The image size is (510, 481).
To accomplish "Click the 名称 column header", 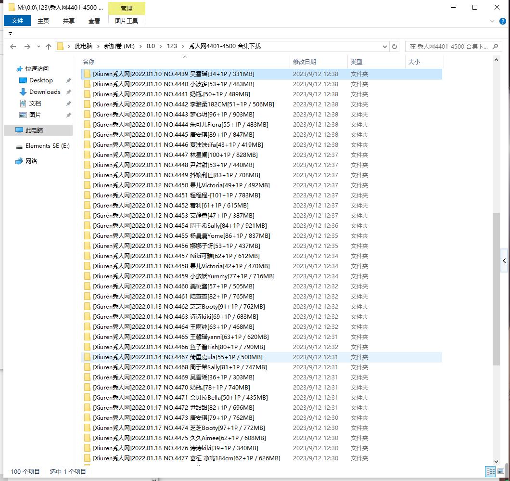I will coord(89,62).
